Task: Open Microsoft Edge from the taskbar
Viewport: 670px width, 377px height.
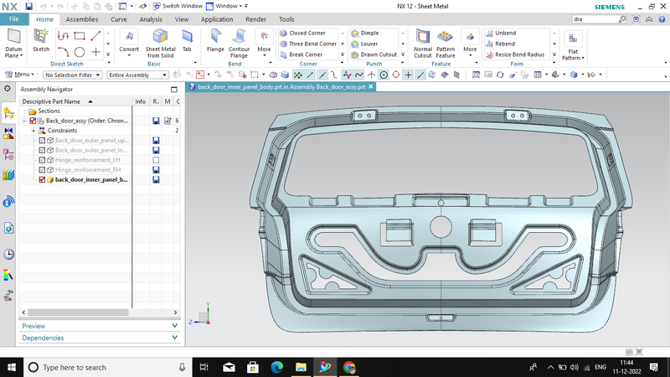Action: click(277, 367)
